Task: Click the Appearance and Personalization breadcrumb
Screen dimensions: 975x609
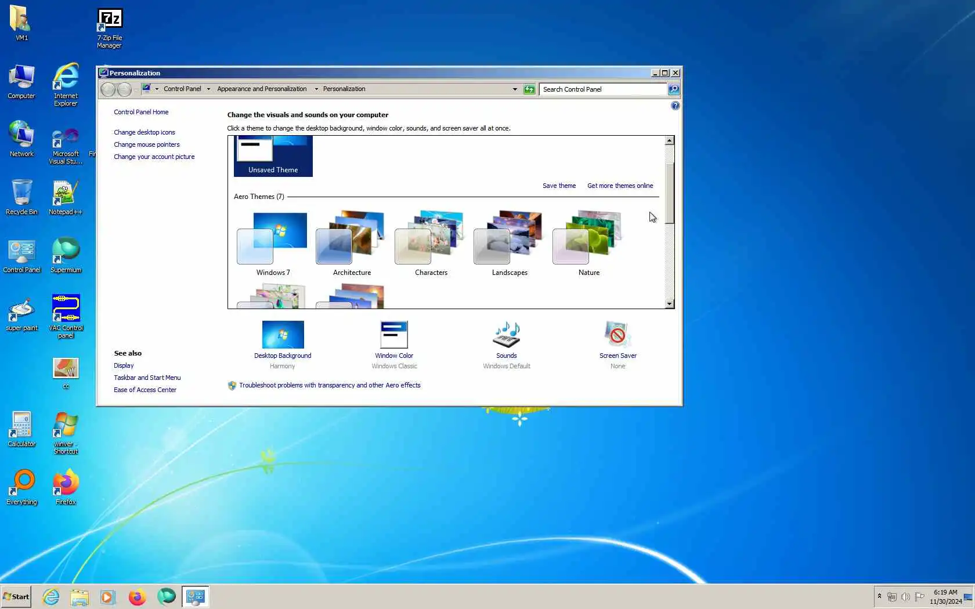Action: [262, 89]
